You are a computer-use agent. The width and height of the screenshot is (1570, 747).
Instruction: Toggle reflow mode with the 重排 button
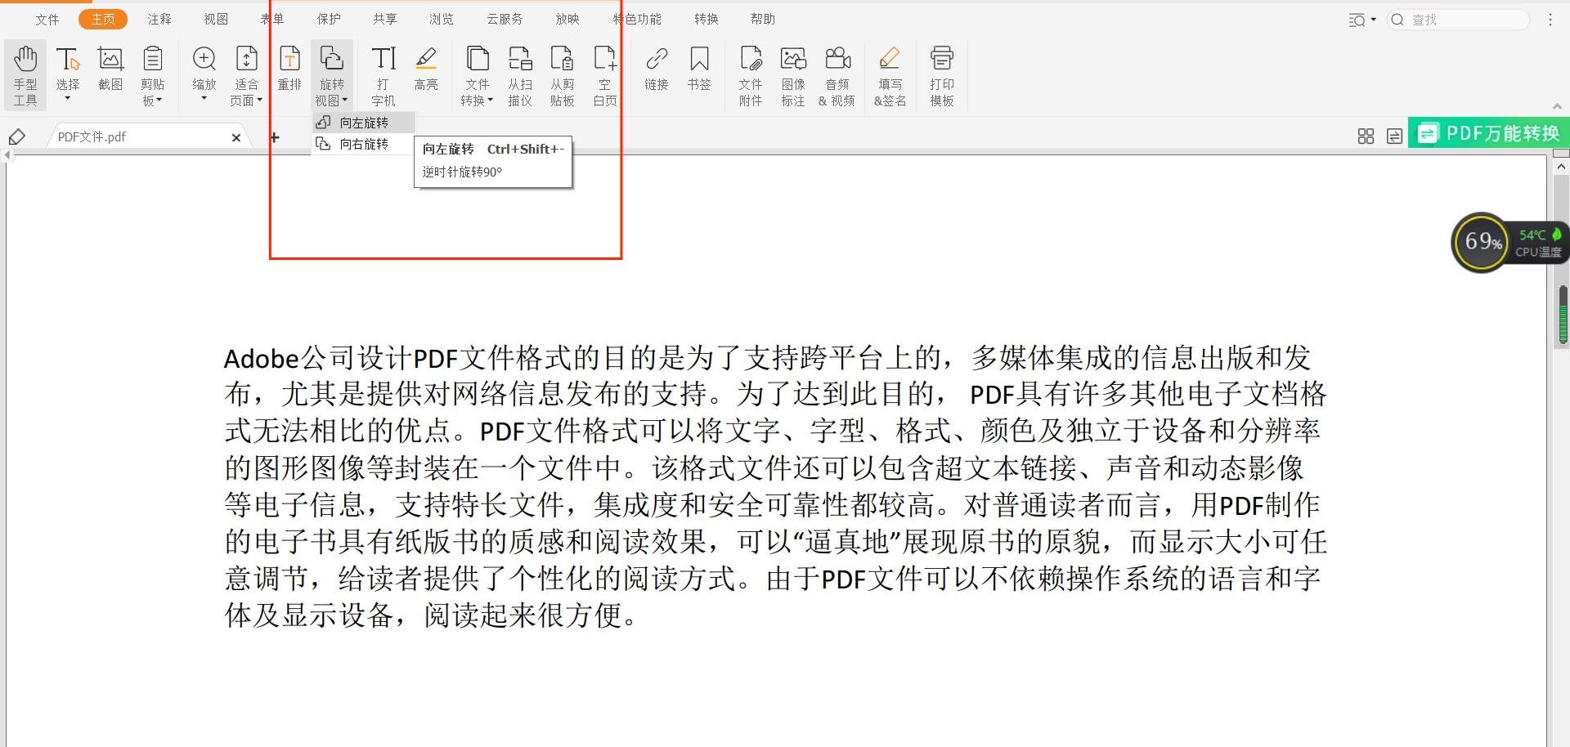click(x=289, y=74)
